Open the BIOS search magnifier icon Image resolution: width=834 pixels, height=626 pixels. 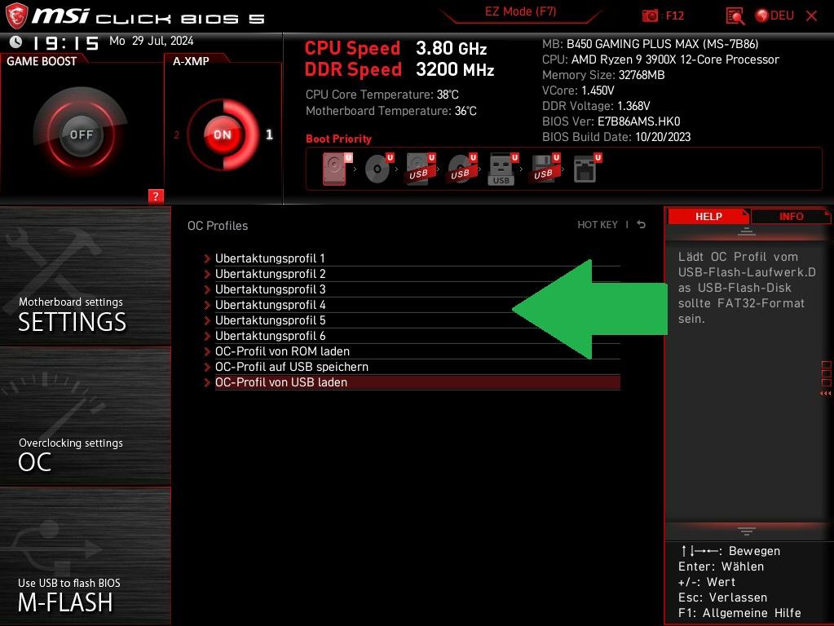tap(735, 16)
